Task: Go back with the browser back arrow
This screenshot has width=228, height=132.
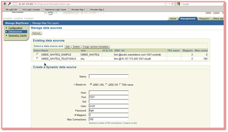Action: tap(5, 4)
